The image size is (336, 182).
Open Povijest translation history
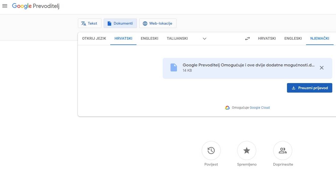point(211,151)
